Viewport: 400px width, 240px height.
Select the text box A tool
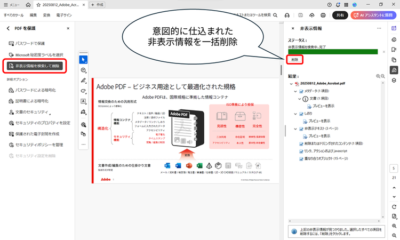pos(83,101)
